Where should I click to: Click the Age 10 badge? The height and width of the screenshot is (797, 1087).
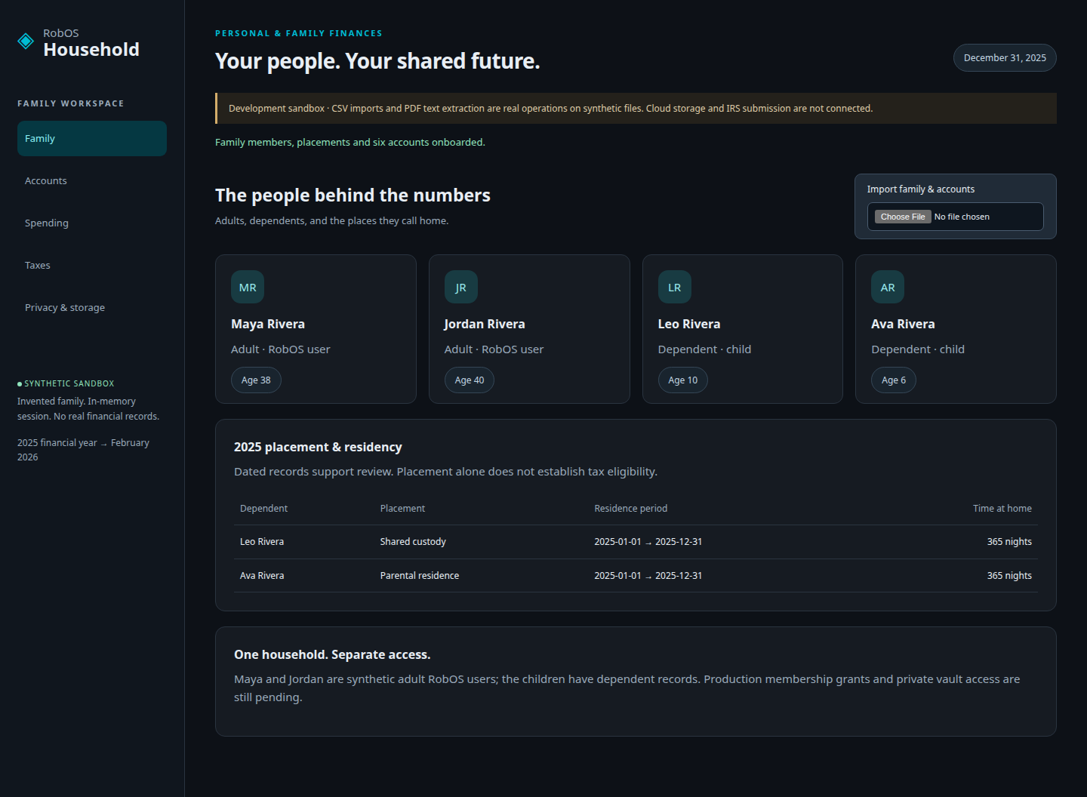683,380
